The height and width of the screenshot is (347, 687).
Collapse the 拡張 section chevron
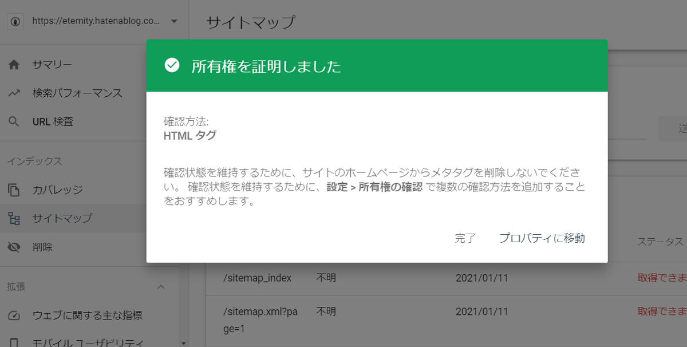click(x=161, y=286)
